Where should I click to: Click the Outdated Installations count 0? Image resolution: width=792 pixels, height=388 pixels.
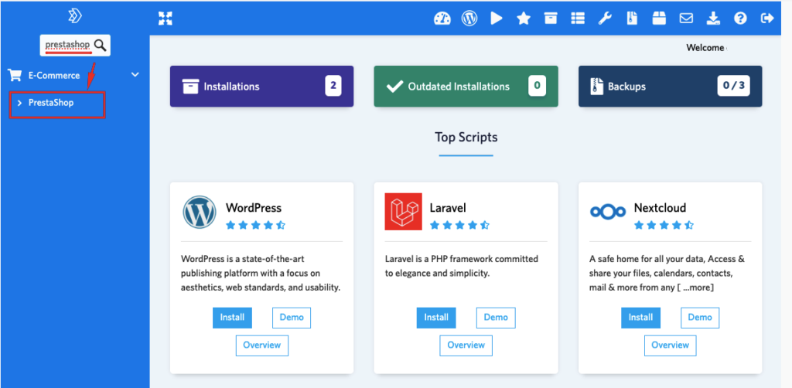[538, 86]
